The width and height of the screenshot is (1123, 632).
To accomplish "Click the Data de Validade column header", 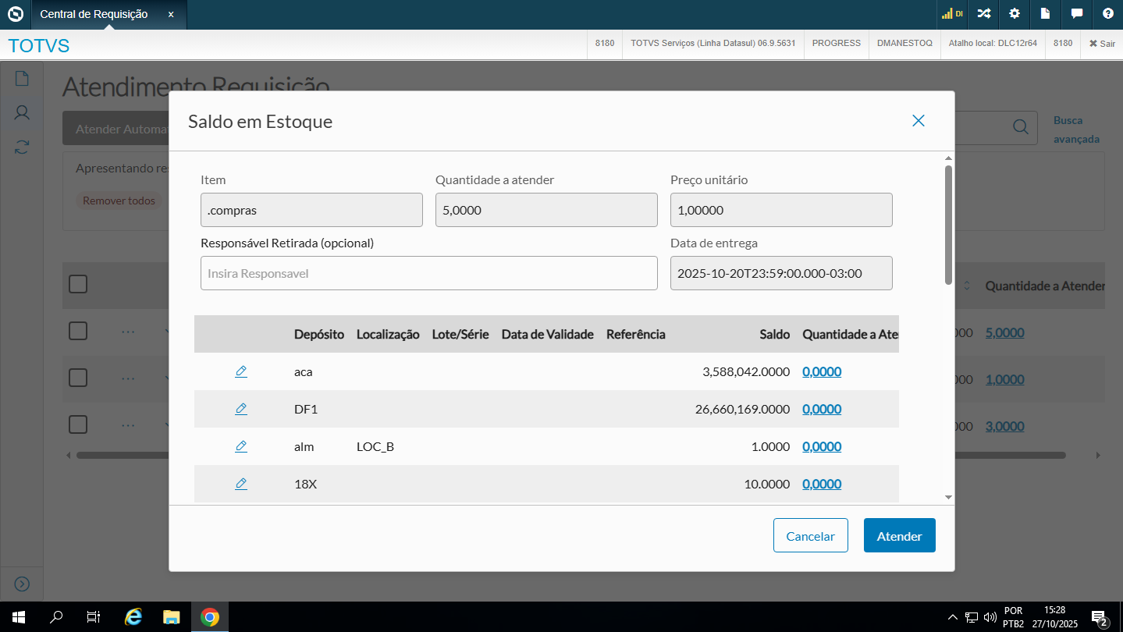I will 548,334.
